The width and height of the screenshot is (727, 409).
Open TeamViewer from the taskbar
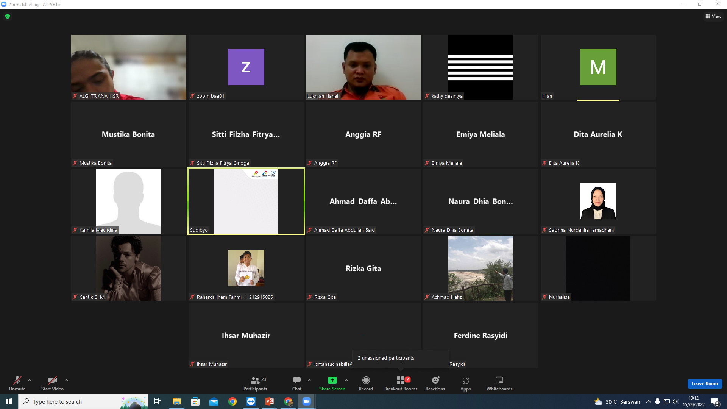pyautogui.click(x=251, y=401)
